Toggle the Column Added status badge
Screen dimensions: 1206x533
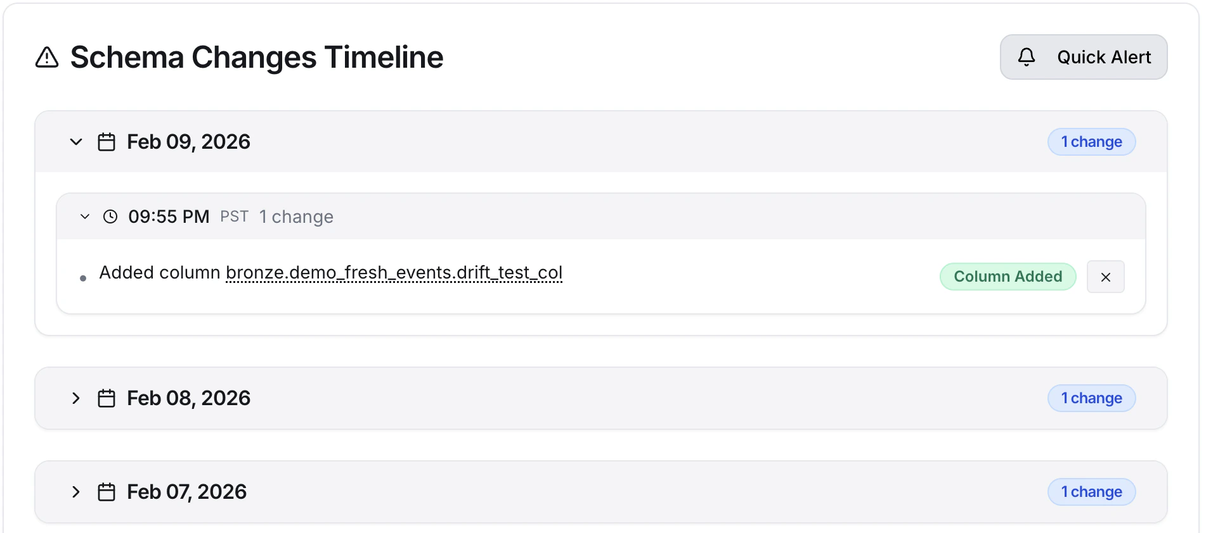click(1008, 277)
